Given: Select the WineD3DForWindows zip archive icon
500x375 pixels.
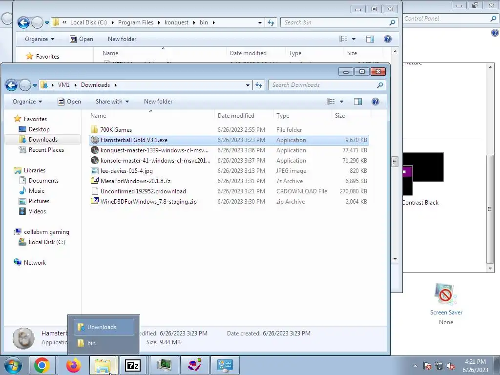Looking at the screenshot, I should 95,201.
